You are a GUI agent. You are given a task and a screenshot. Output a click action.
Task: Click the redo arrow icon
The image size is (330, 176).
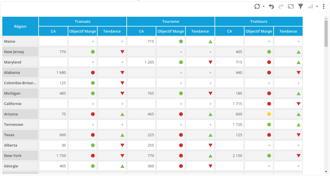coord(281,6)
